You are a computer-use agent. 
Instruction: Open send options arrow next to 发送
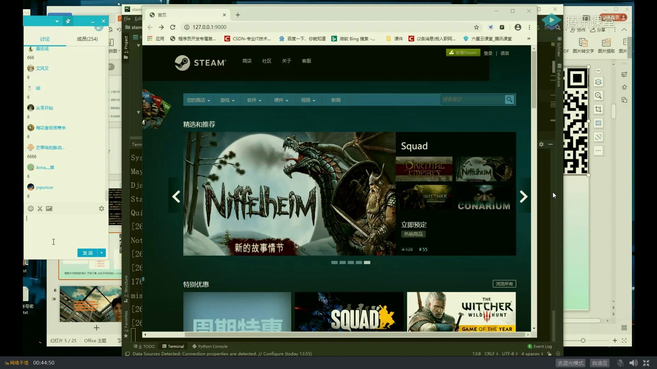(102, 253)
